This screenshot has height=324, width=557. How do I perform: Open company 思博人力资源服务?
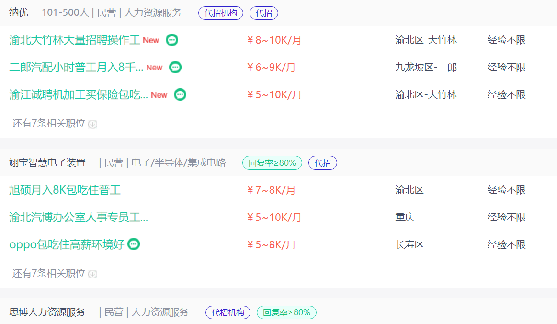[47, 312]
